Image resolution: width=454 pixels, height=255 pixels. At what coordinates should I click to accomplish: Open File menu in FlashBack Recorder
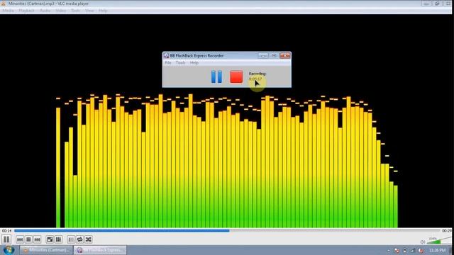pos(168,63)
